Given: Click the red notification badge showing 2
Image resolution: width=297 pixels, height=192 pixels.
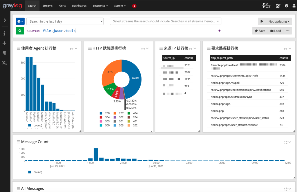Looking at the screenshot, I should point(134,6).
